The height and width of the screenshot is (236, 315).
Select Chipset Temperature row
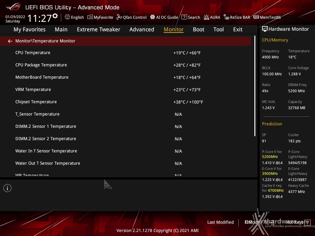[x=126, y=102]
